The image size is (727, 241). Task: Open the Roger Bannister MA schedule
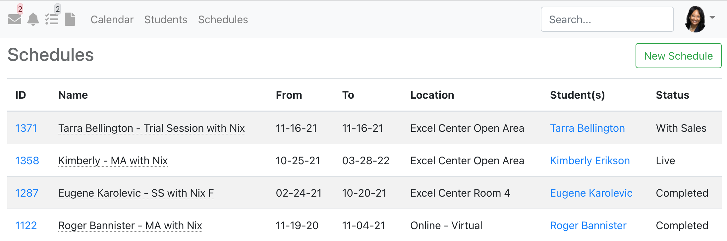pyautogui.click(x=130, y=225)
